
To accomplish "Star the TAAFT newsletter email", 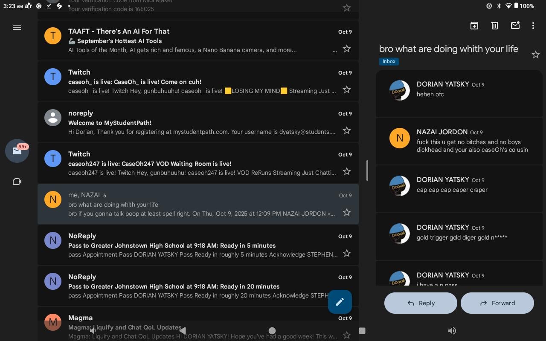I will coord(347,49).
